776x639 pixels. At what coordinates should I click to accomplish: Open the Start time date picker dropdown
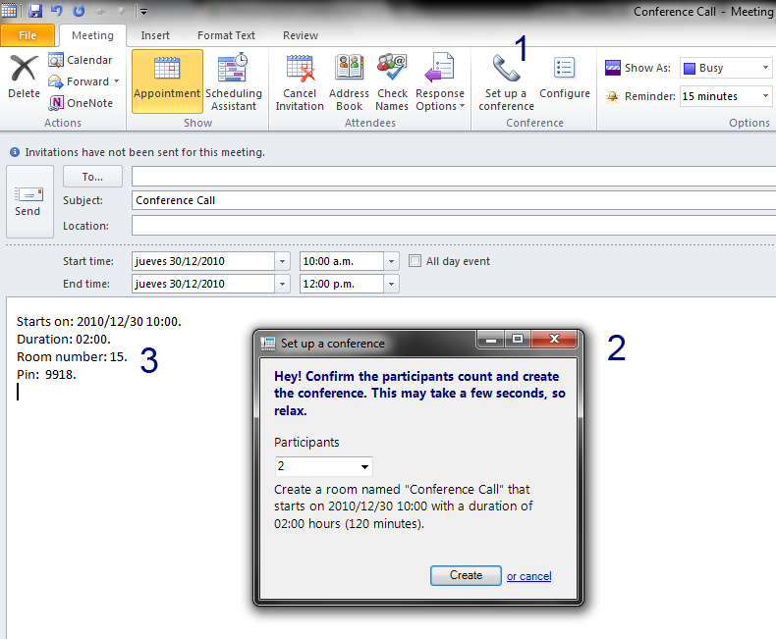pos(282,261)
